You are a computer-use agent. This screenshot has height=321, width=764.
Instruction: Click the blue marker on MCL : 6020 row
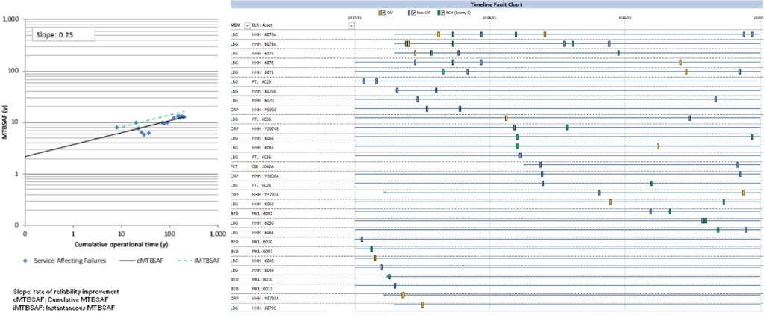tap(362, 240)
